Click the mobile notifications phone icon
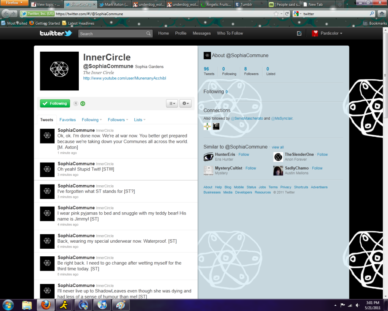This screenshot has height=311, width=388. click(76, 103)
